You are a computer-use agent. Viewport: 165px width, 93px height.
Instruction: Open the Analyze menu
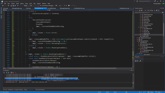tap(39, 4)
